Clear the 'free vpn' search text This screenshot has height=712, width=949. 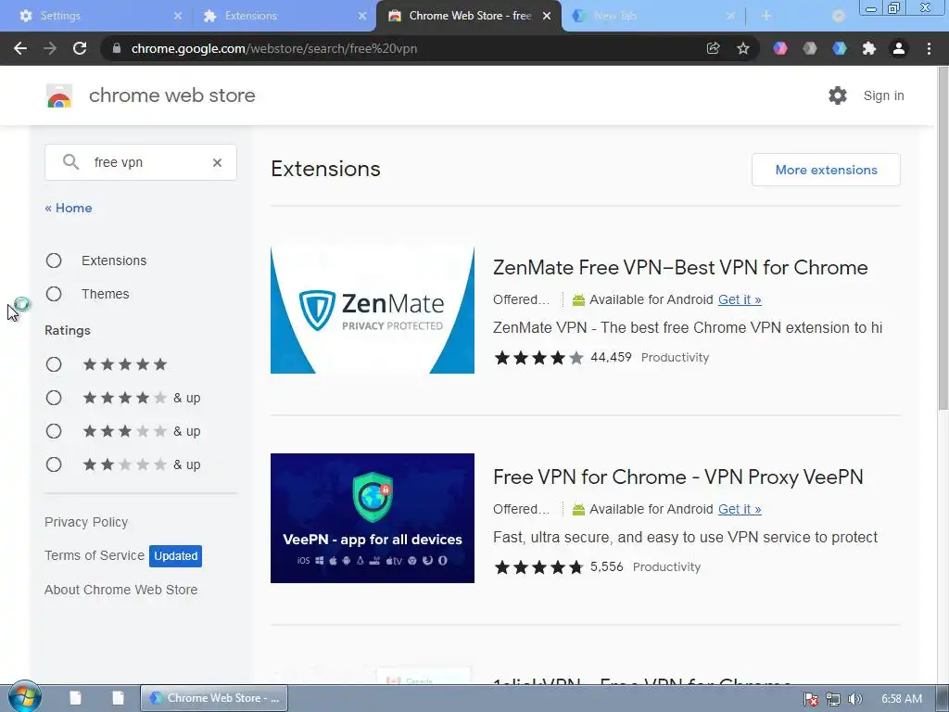217,162
